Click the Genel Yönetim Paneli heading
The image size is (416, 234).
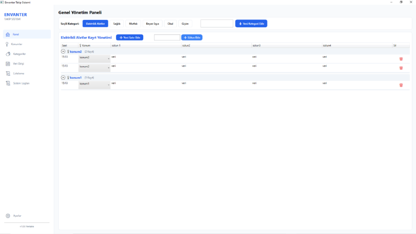(80, 13)
